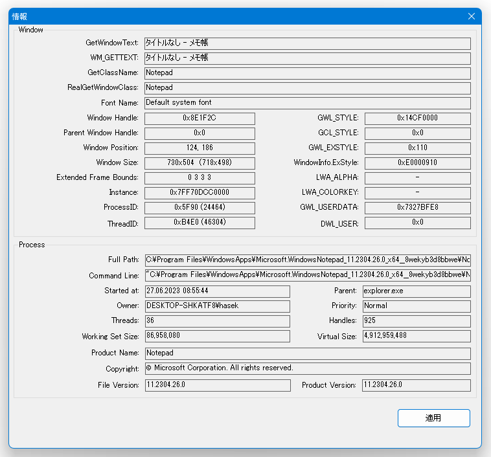
Task: Click the Full Path field
Action: click(308, 260)
